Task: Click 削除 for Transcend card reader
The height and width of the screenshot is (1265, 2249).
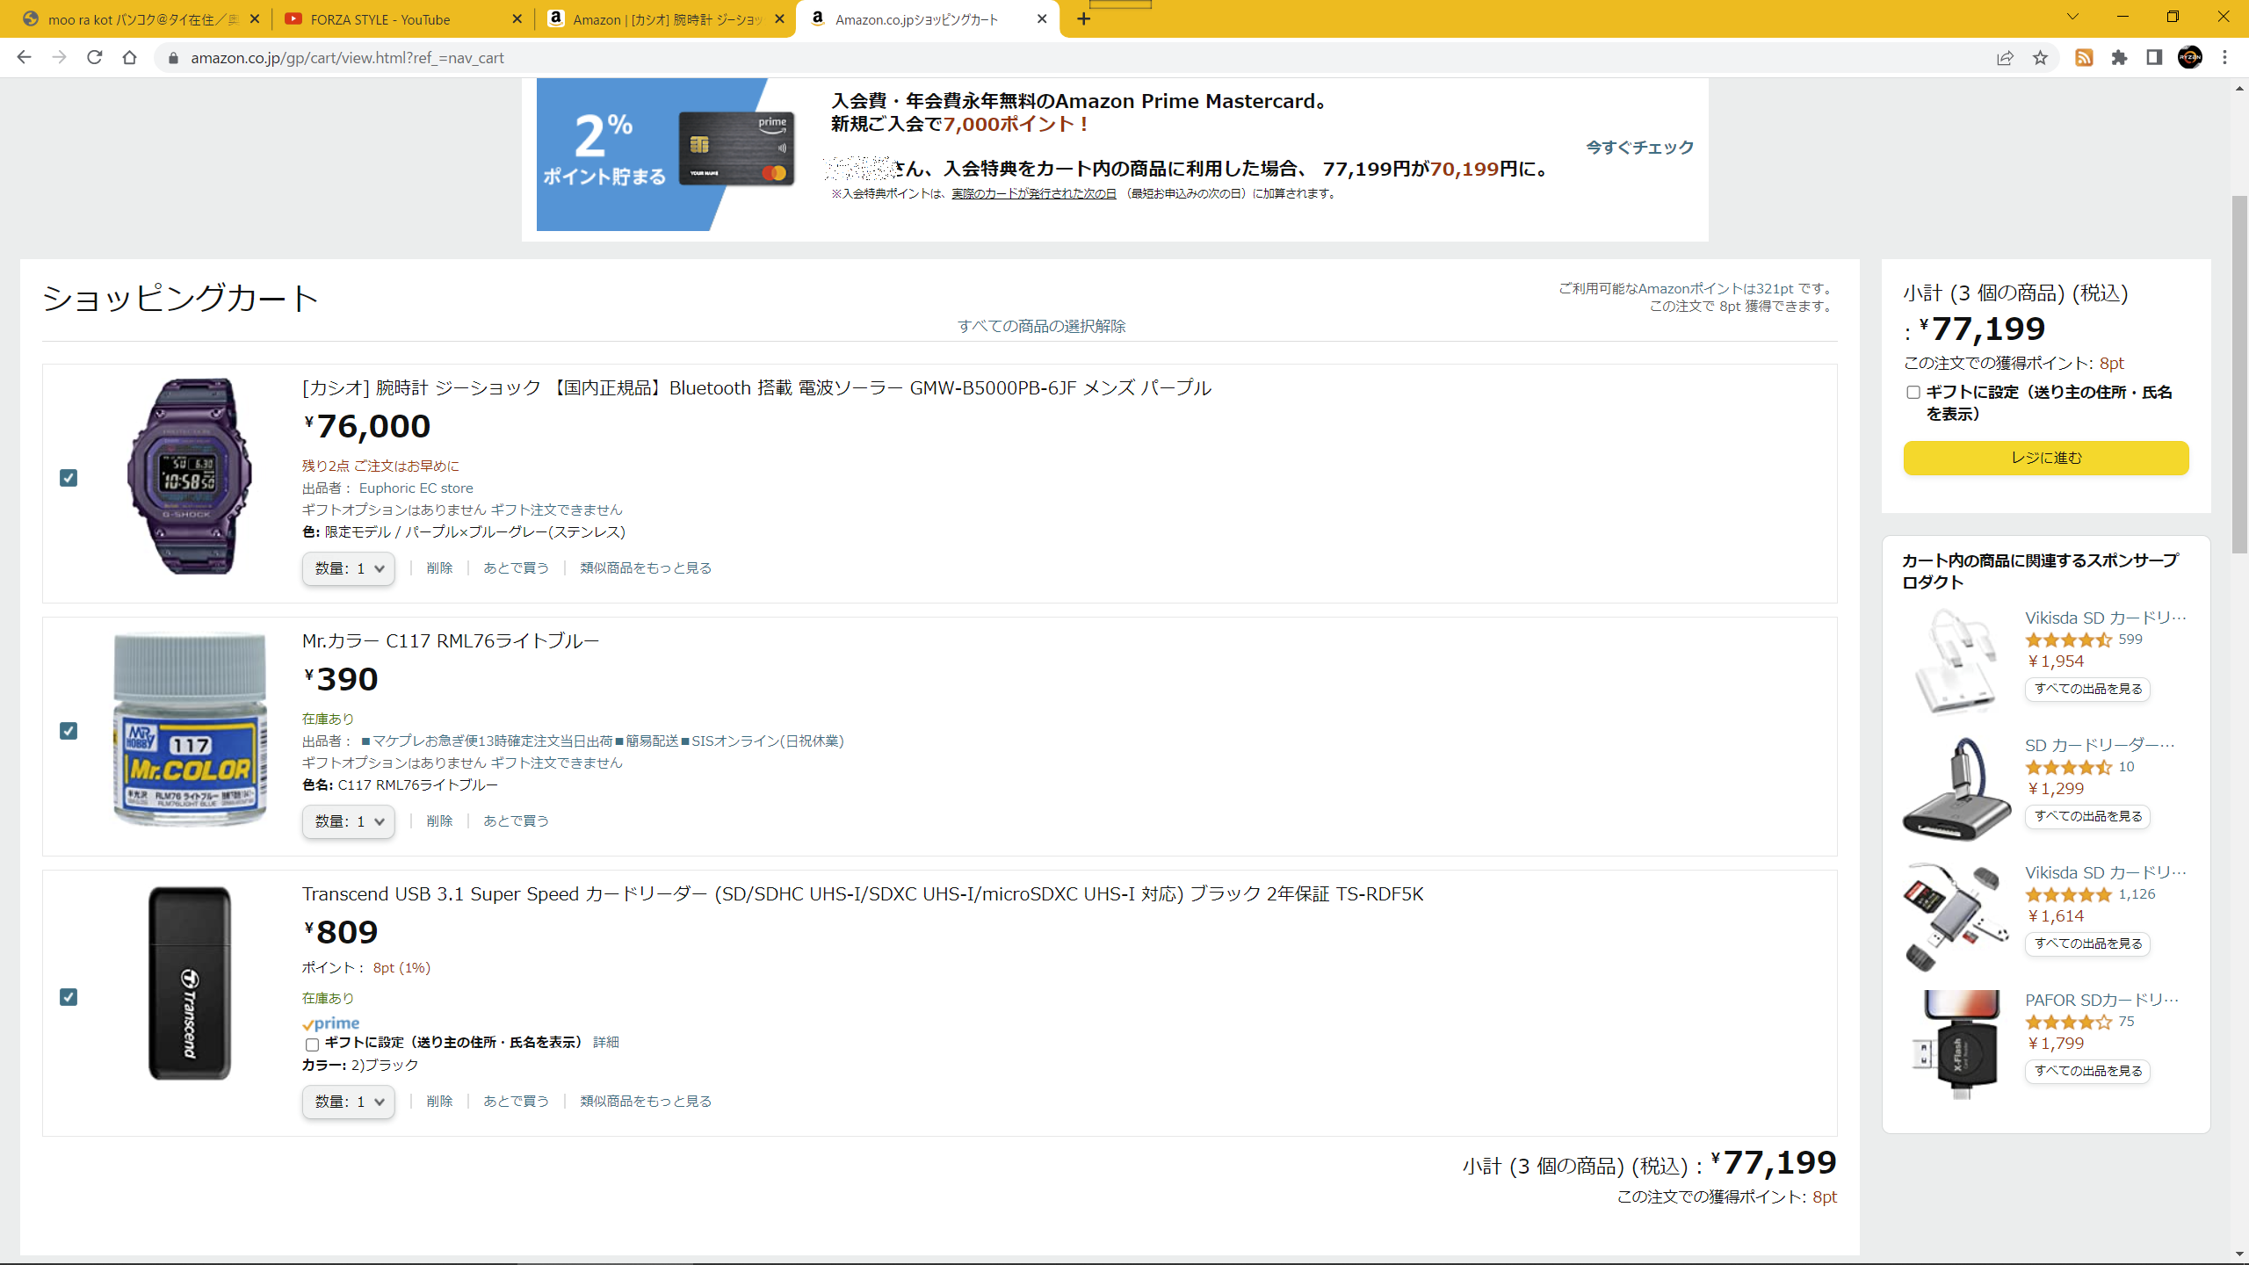Action: pyautogui.click(x=439, y=1102)
